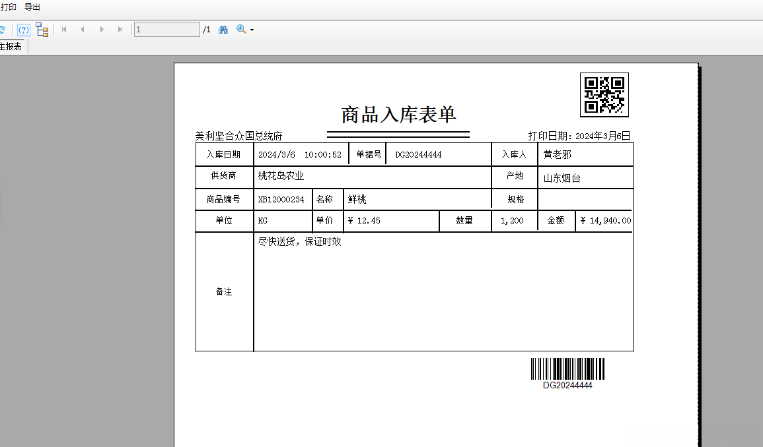Screen dimensions: 763x447
Task: Click the supplier 桃花岛农业
Action: click(281, 176)
